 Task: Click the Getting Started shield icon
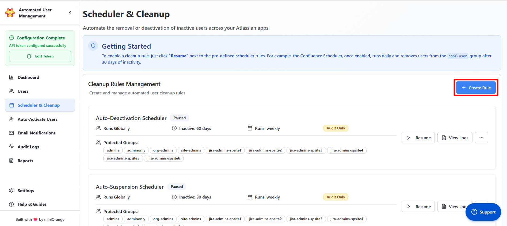pyautogui.click(x=93, y=46)
